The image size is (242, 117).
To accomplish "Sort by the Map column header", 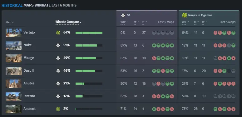I will 10,22.
